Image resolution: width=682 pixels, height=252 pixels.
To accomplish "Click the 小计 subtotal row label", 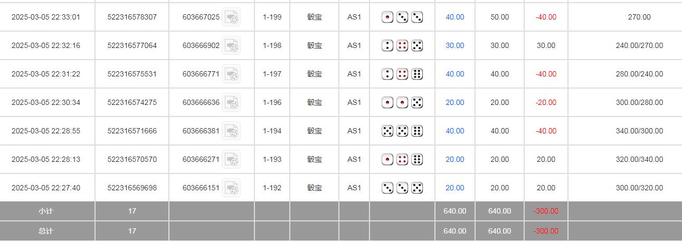I will (x=46, y=211).
